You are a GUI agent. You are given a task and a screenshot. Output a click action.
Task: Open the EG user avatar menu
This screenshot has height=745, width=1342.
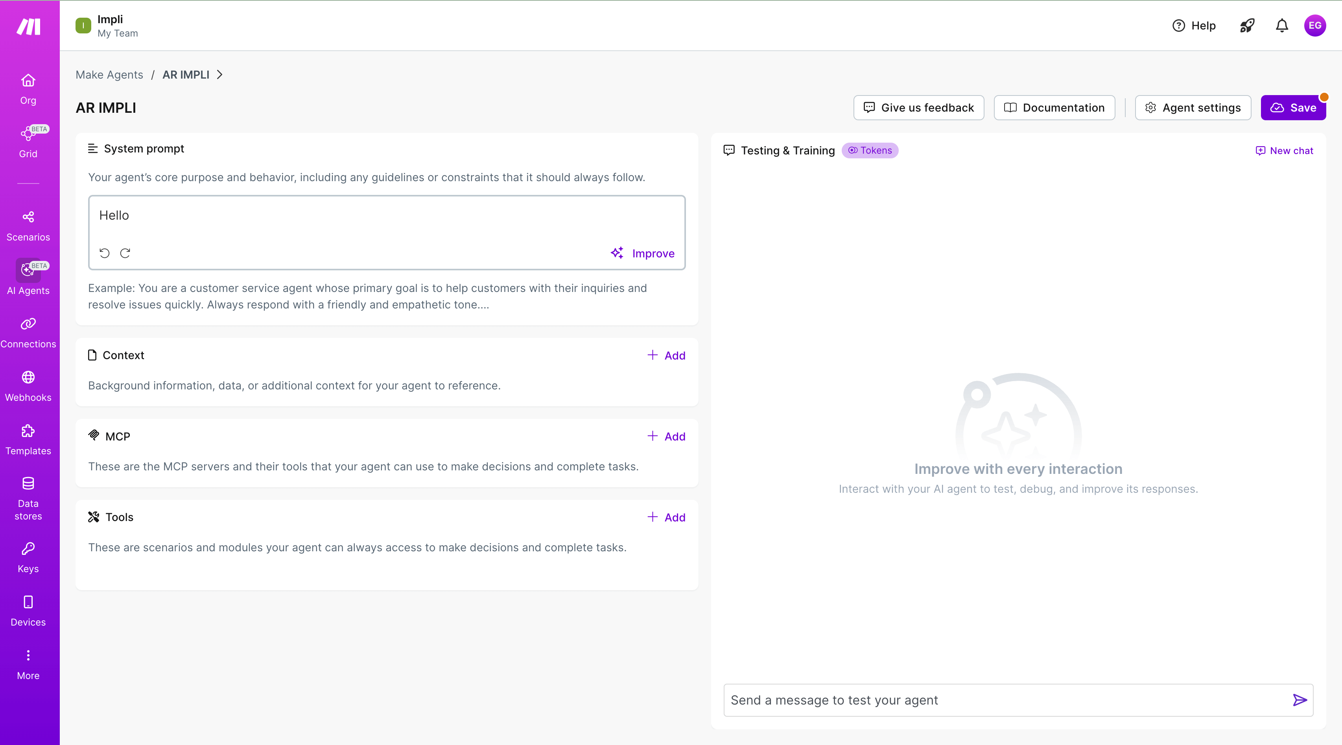coord(1314,26)
